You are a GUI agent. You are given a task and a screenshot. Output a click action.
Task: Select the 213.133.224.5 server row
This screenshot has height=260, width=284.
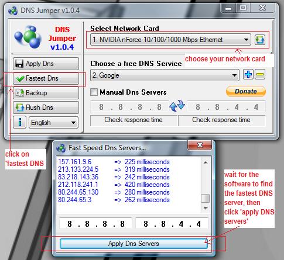pos(114,169)
